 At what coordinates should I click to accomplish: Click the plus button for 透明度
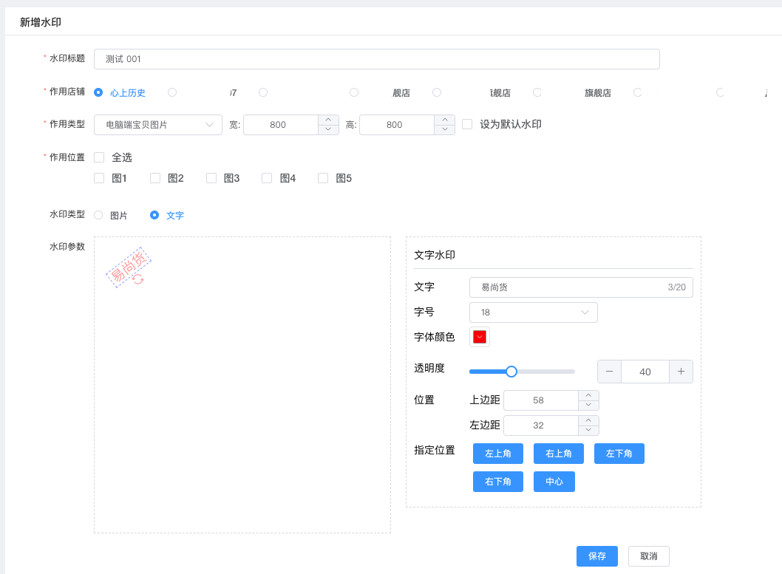(x=681, y=372)
